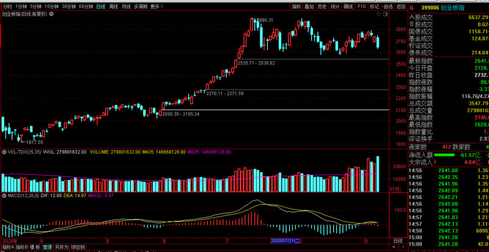Click the 叠加 overlay toolbar button

tap(309, 6)
